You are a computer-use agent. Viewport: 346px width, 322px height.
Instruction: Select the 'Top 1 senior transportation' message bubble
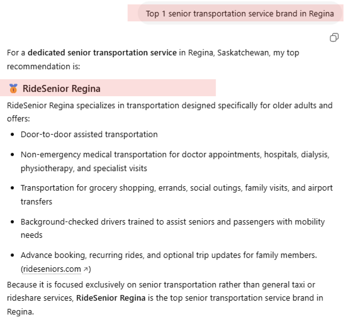pos(240,13)
